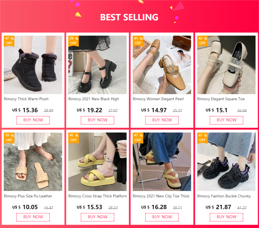The width and height of the screenshot is (259, 228).
Task: Open Rimocy Fashion Buckle Chunky product title
Action: [x=224, y=196]
